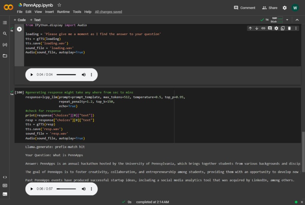Close the bottom status bar
The image size is (305, 205).
pos(302,202)
